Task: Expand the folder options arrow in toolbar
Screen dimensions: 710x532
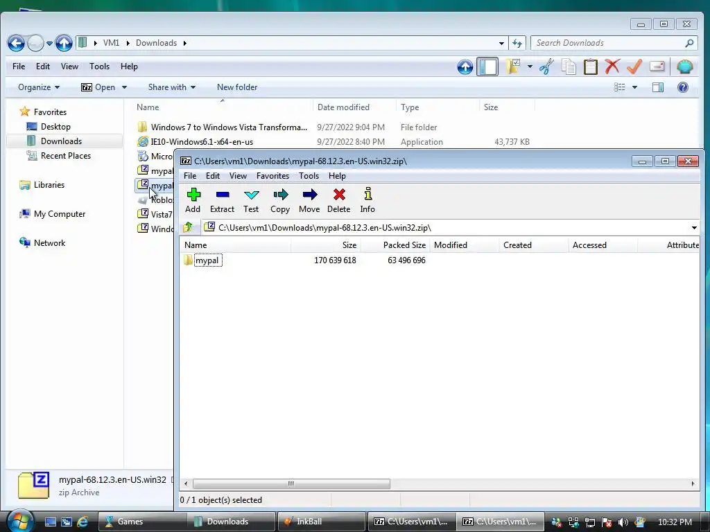Action: coord(530,66)
